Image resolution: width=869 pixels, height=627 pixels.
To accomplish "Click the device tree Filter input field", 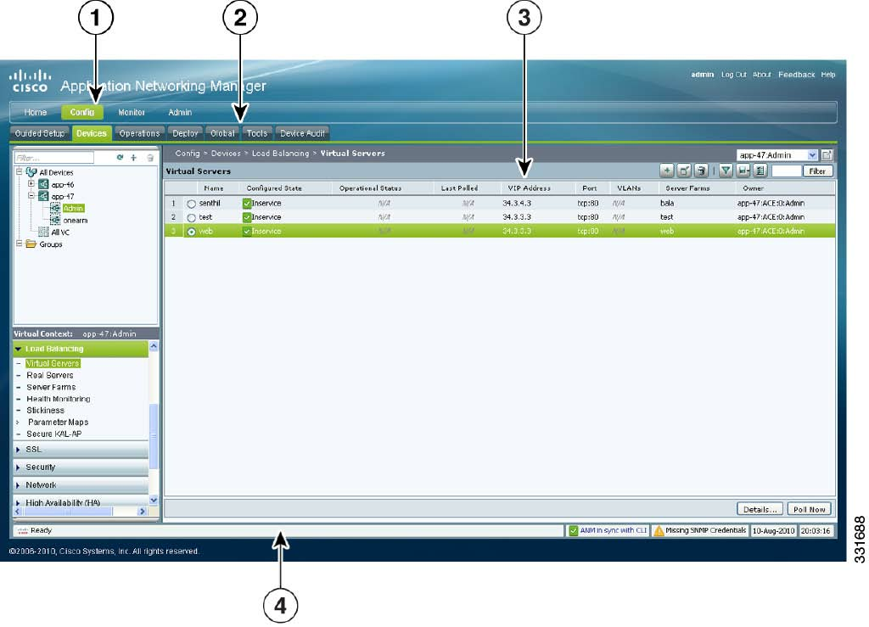I will tap(53, 158).
